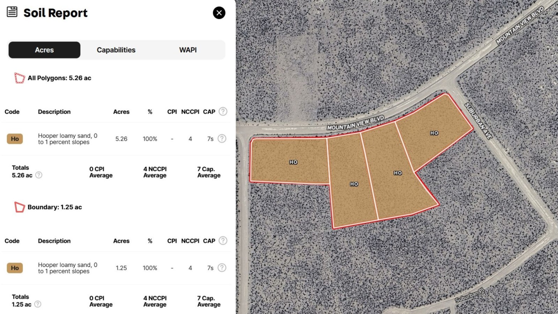Image resolution: width=558 pixels, height=314 pixels.
Task: Open help icon beside second CAP header
Action: tap(223, 241)
